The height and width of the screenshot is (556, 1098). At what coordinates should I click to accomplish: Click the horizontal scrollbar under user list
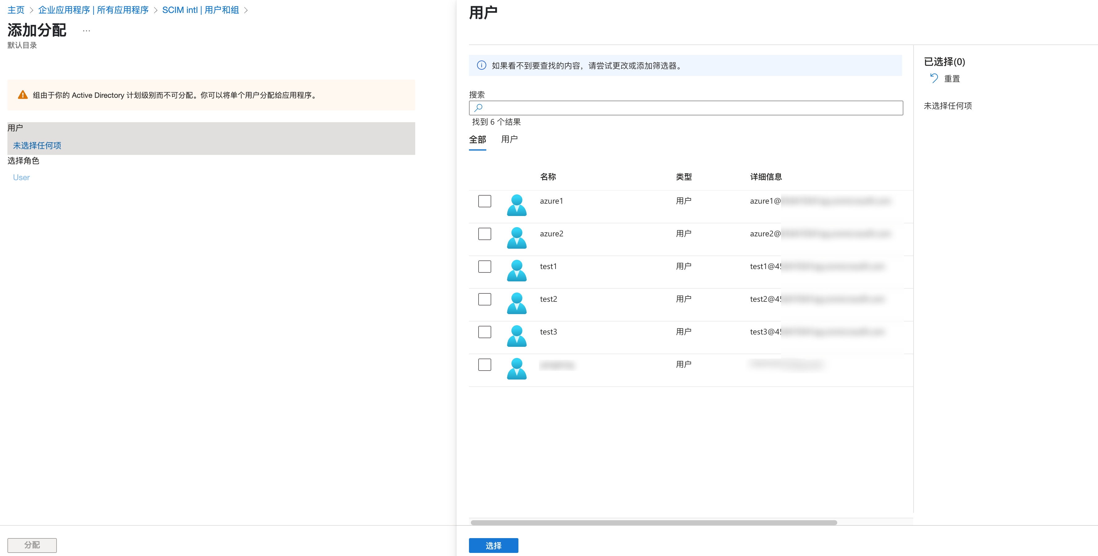click(x=653, y=522)
